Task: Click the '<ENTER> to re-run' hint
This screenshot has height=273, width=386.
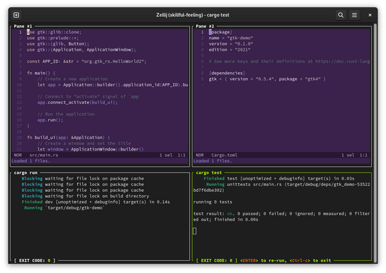Action: coord(263,260)
